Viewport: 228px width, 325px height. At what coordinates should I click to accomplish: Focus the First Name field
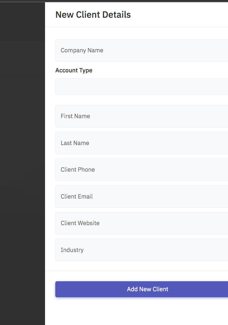pyautogui.click(x=142, y=116)
